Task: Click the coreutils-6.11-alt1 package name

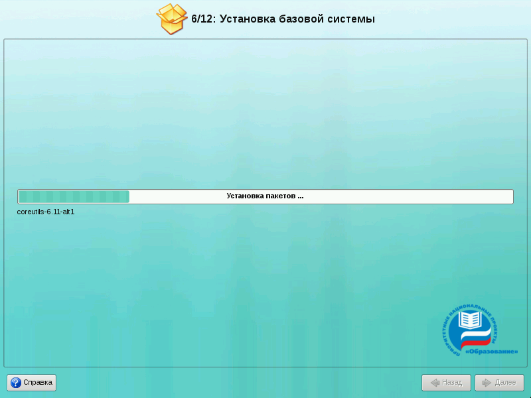Action: pyautogui.click(x=46, y=212)
